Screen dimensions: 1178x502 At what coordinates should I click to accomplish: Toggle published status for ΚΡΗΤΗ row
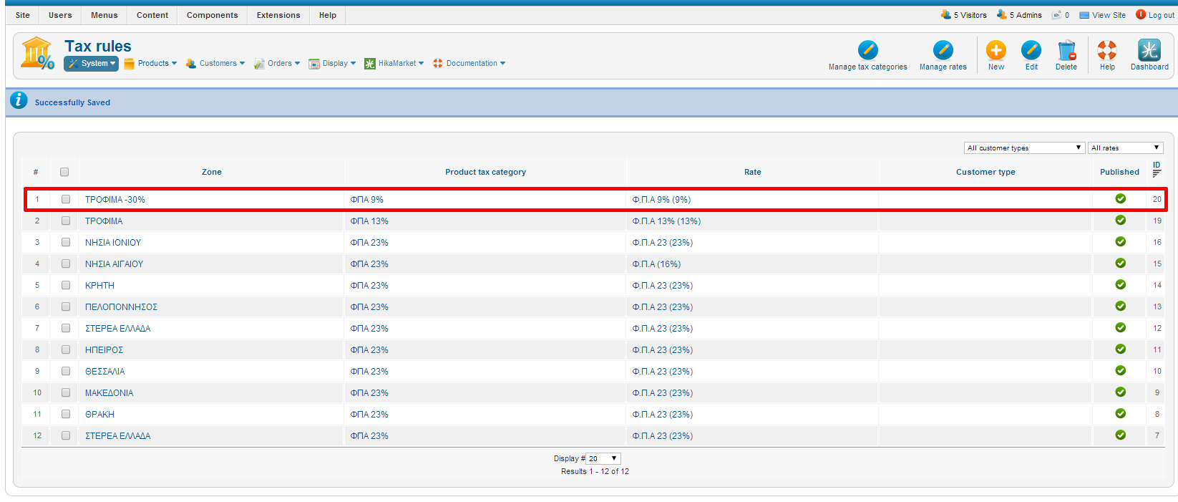click(x=1120, y=285)
